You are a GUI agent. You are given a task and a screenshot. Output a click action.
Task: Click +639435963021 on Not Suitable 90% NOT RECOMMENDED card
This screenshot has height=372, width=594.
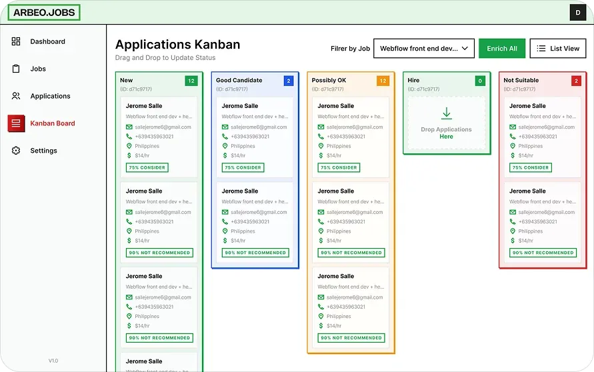pyautogui.click(x=537, y=221)
